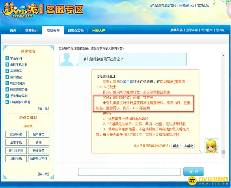Click number 7 badge beside 手机绑定奖励

7,96
